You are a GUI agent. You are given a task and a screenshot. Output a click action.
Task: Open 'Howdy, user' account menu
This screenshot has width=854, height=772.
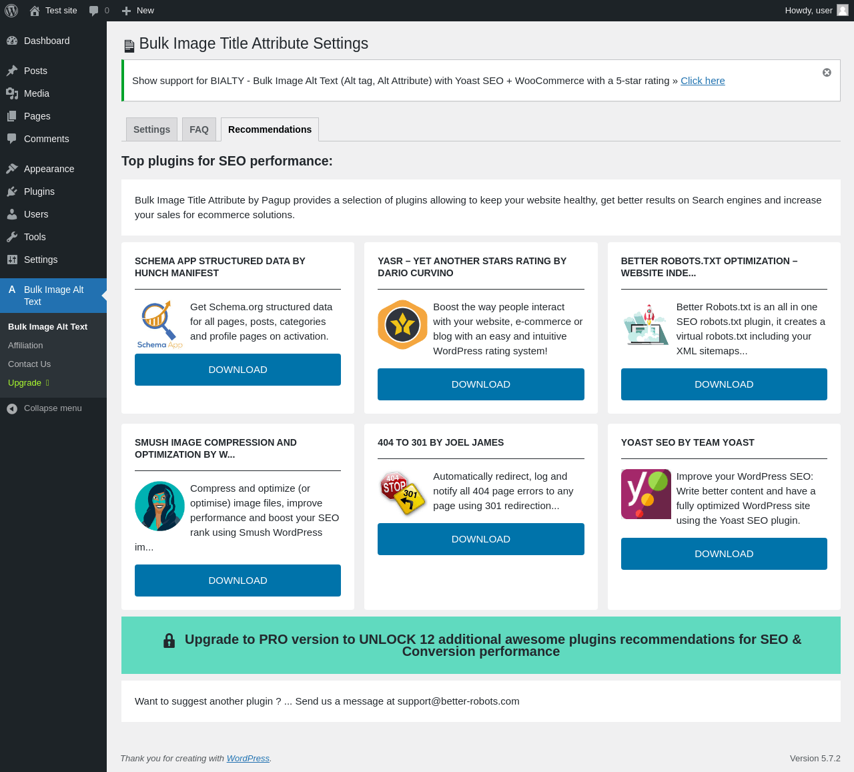[817, 11]
